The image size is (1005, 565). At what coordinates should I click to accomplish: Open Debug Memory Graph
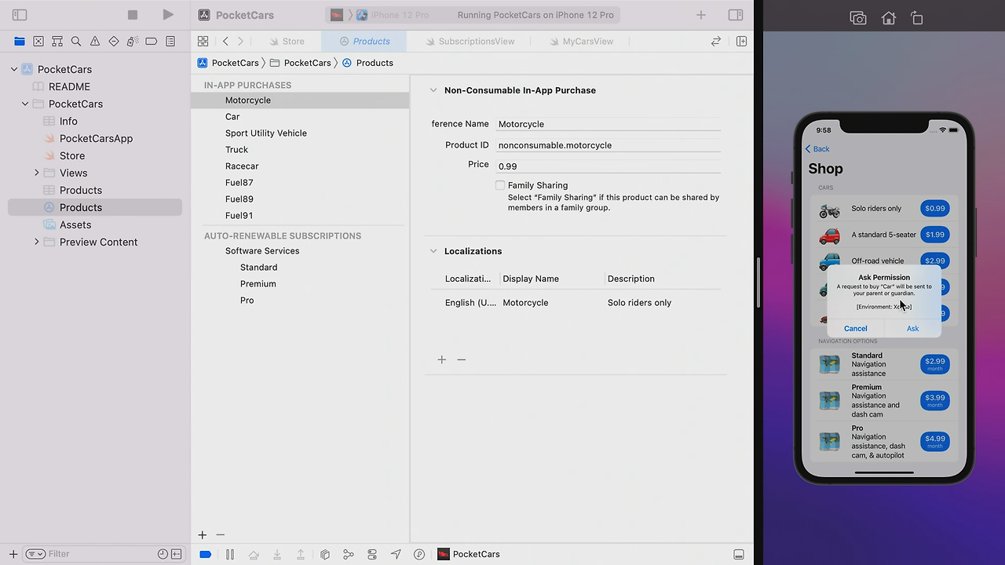tap(349, 554)
